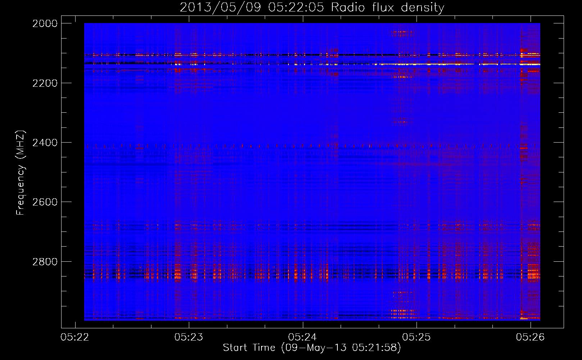Click the 05:23 time tick label
Screen dimensions: 582x360
(x=189, y=337)
